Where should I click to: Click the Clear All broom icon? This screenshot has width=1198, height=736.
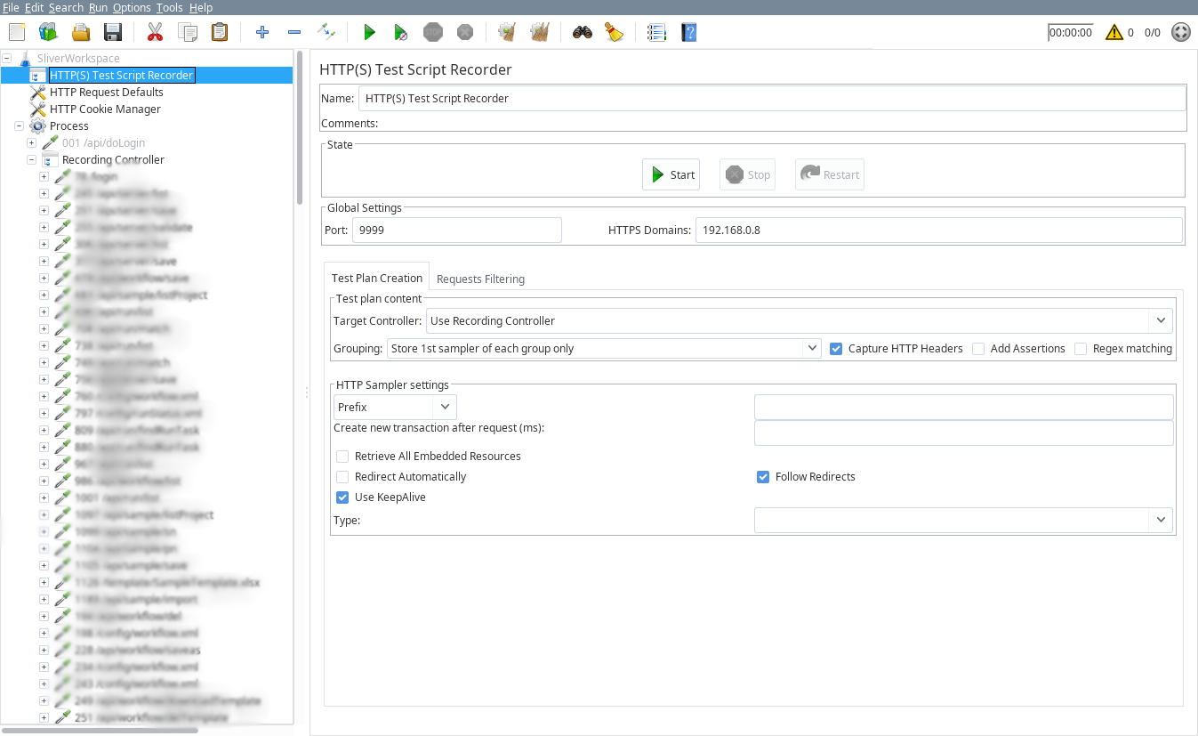(540, 33)
